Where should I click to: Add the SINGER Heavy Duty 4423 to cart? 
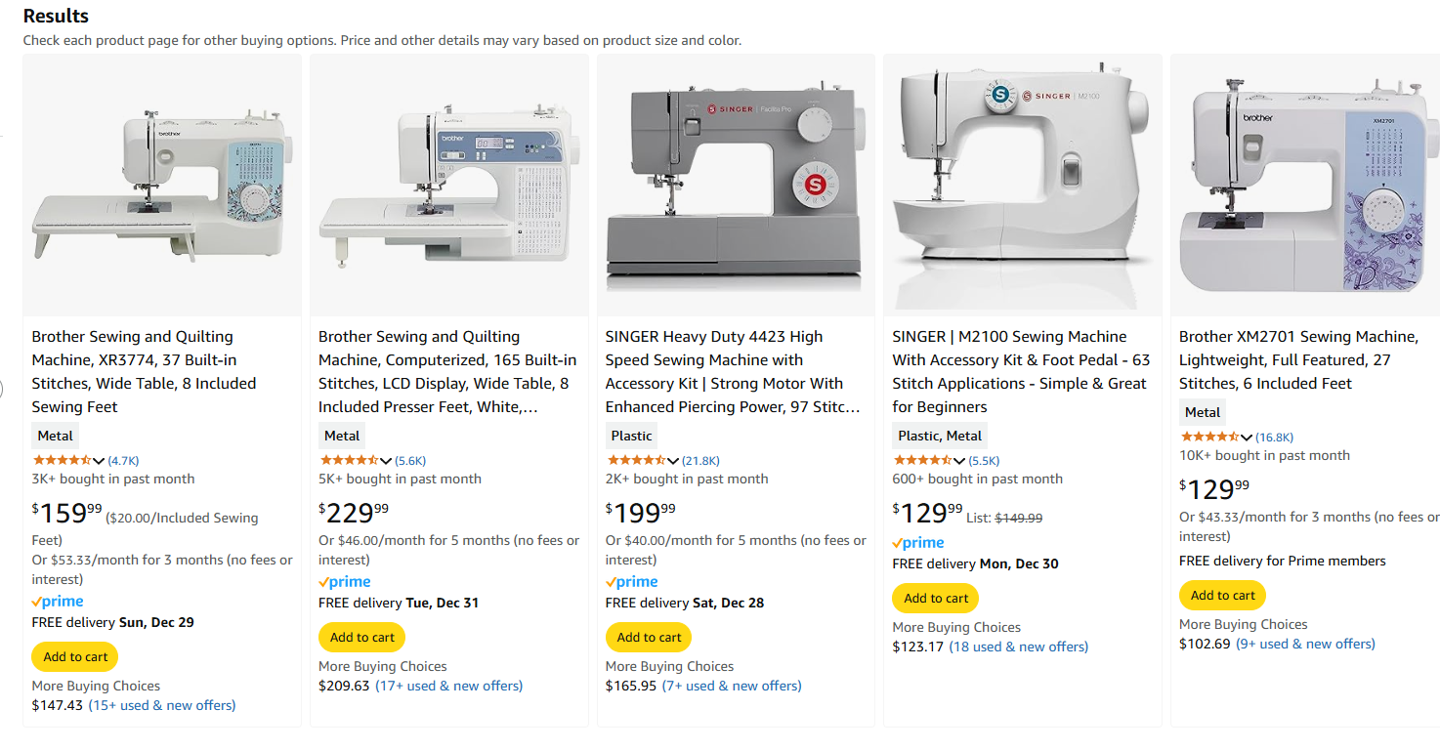(649, 638)
